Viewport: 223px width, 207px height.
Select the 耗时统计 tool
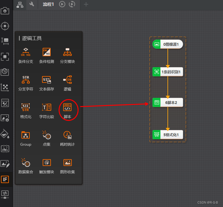tap(67, 138)
